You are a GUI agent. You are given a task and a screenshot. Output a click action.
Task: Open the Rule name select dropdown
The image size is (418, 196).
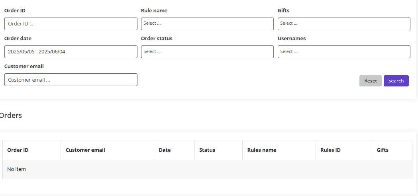(x=207, y=24)
